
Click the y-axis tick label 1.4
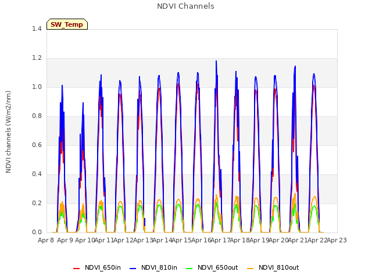37,28
